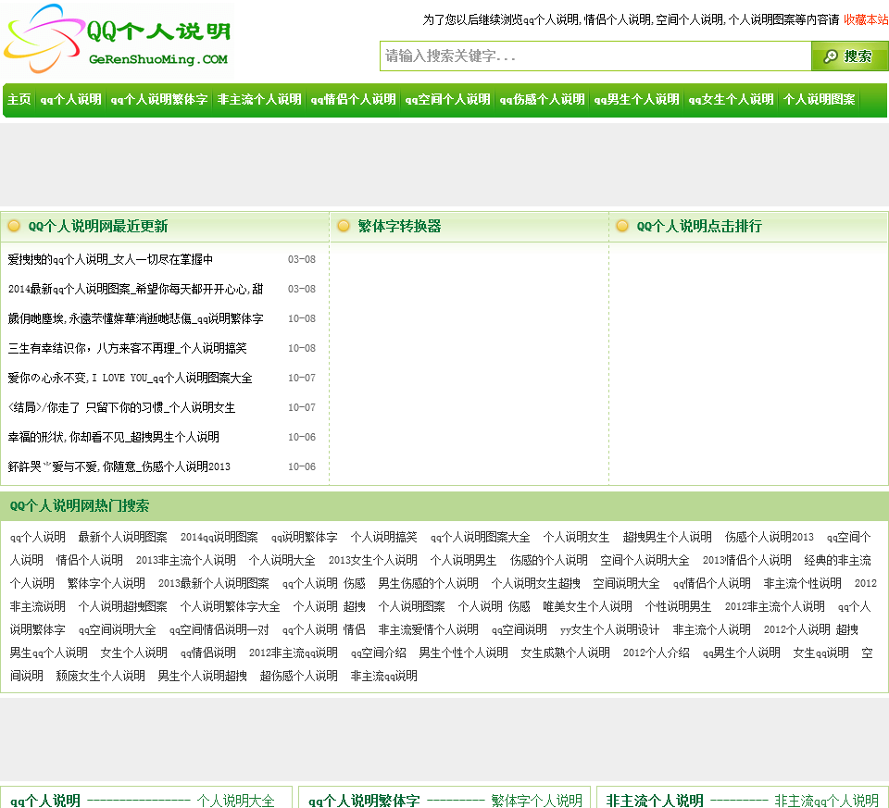889x808 pixels.
Task: Open article 《结局》/你走了 只留下你的习惯
Action: pyautogui.click(x=122, y=407)
